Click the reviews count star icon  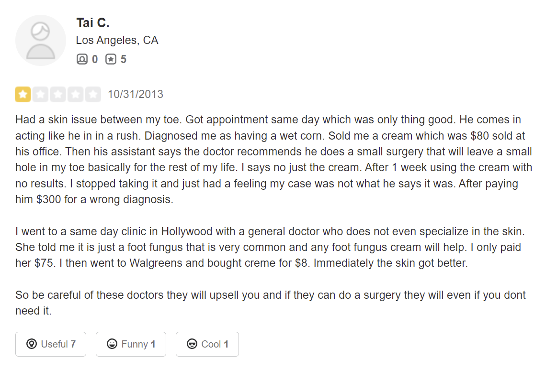111,59
